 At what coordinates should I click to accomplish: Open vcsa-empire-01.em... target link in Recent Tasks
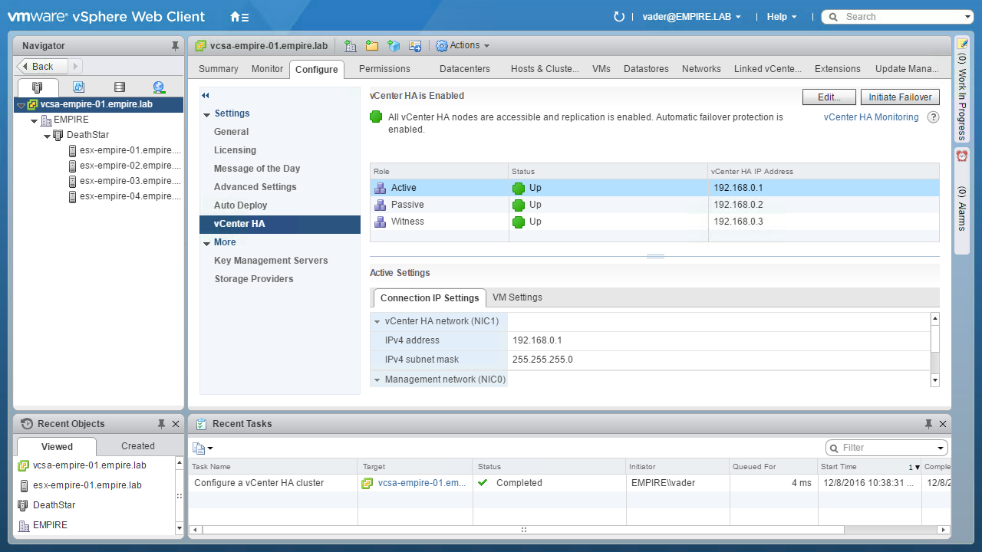tap(422, 483)
